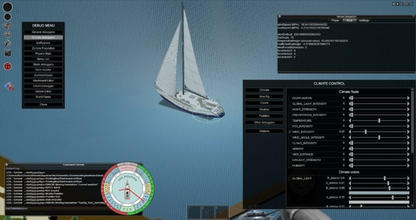Click the fast forward speed icon
The width and height of the screenshot is (416, 220).
[x=401, y=4]
